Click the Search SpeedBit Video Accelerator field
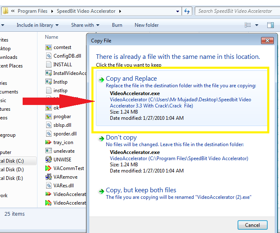This screenshot has width=280, height=233. [x=237, y=11]
